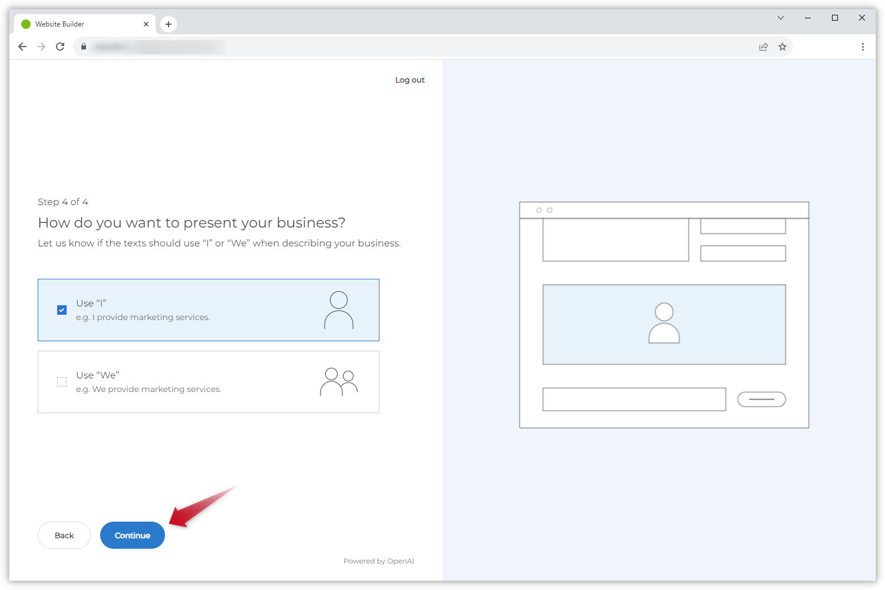Bookmark this page with the star icon
885x590 pixels.
coord(782,47)
